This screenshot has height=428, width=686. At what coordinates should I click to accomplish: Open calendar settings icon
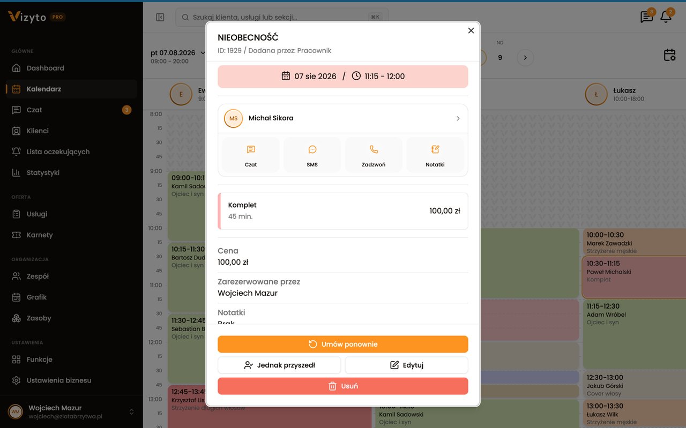tap(669, 55)
